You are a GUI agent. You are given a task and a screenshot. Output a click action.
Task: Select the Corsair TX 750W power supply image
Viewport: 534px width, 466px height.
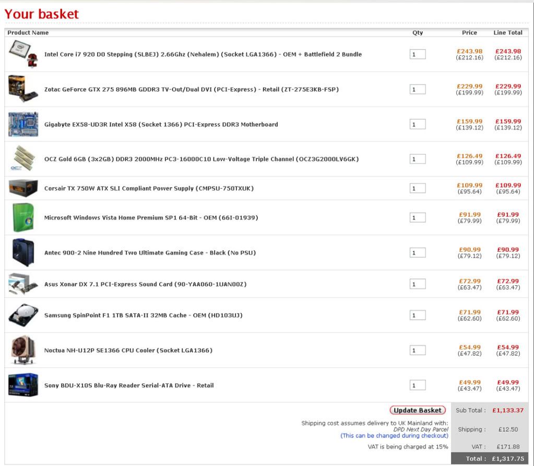(x=23, y=188)
